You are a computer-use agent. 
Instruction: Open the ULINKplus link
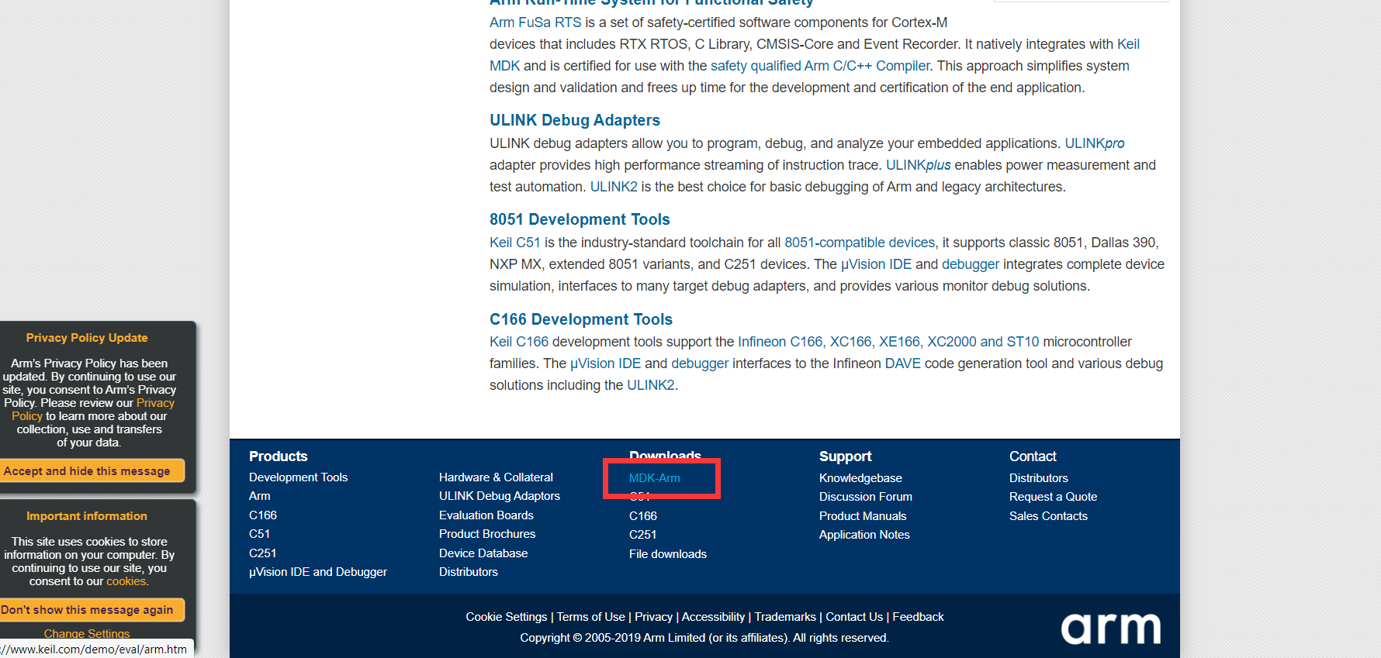[918, 165]
